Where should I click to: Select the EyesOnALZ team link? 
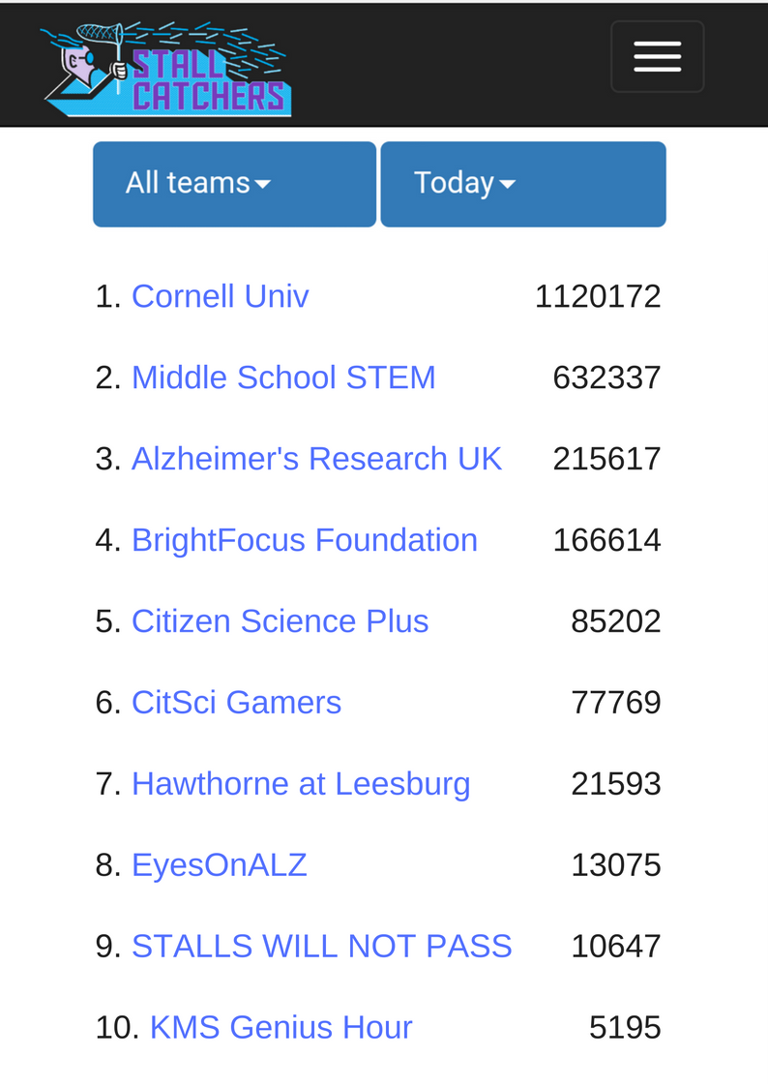pyautogui.click(x=219, y=865)
